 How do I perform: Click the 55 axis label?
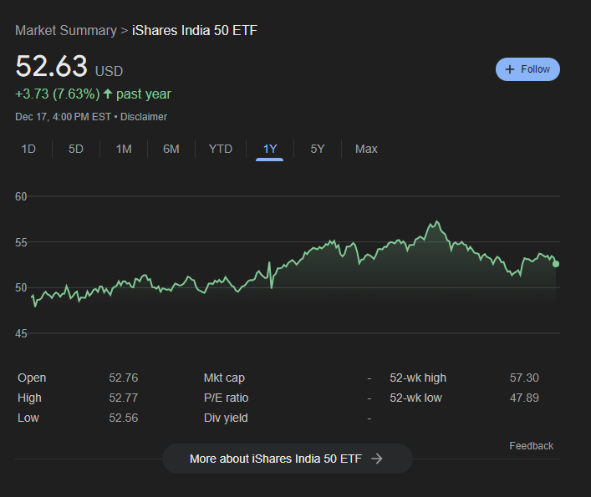[21, 242]
